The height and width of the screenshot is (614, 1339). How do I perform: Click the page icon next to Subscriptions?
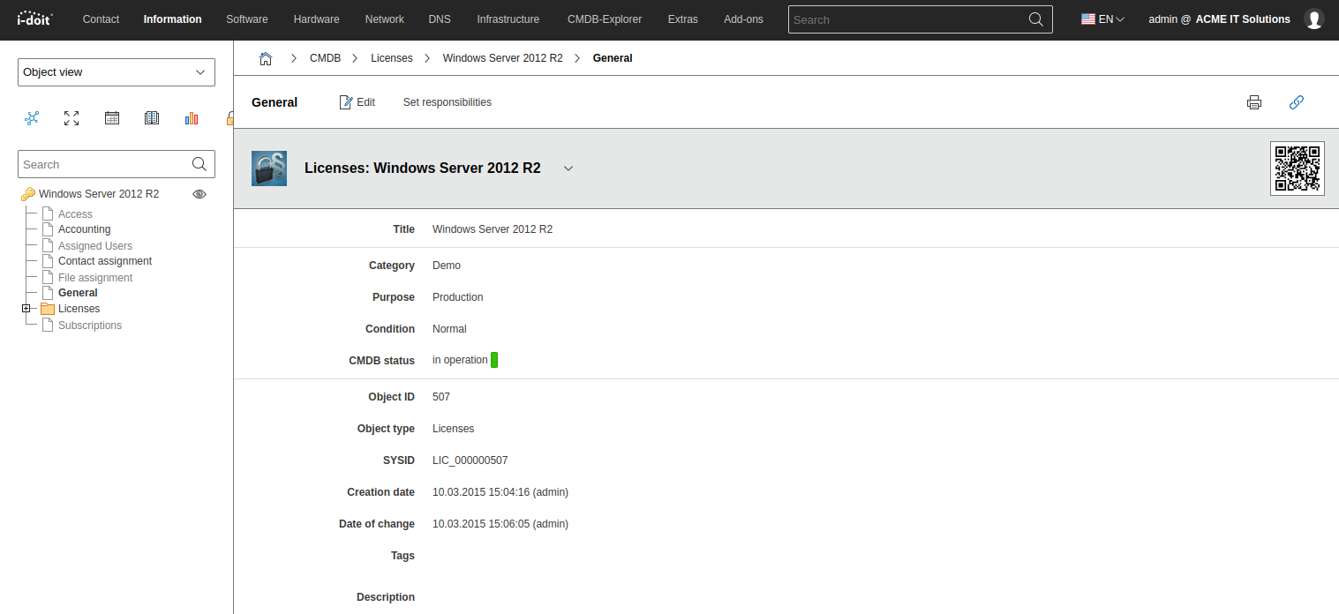(x=48, y=325)
